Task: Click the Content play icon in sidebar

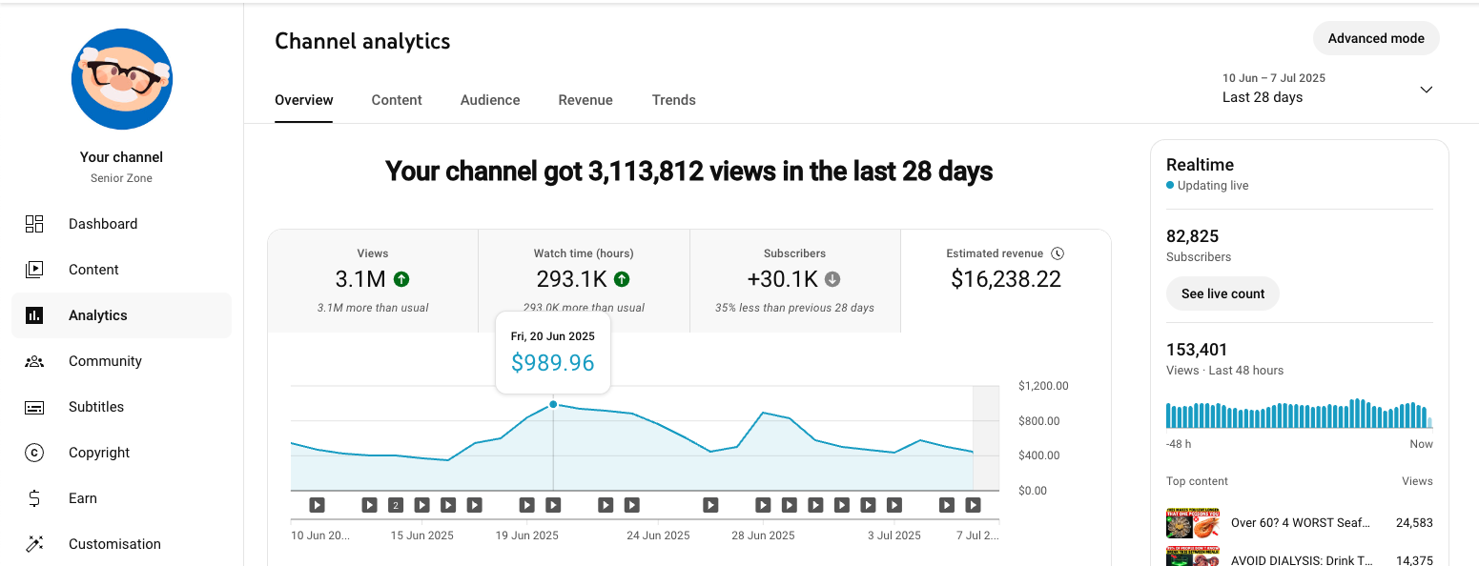Action: tap(34, 270)
